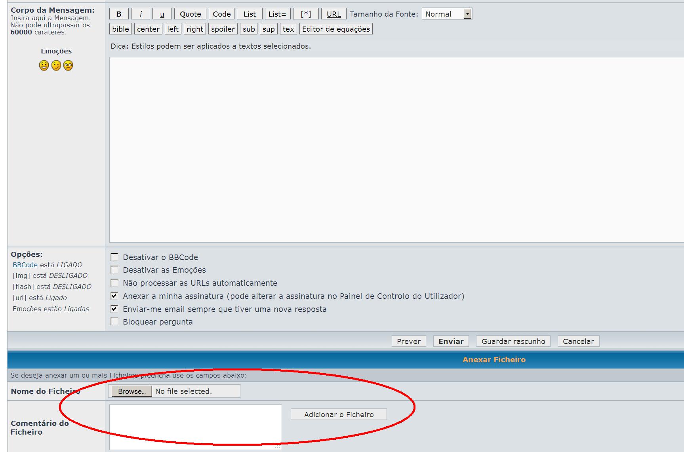Click inside the message body text area

[396, 150]
